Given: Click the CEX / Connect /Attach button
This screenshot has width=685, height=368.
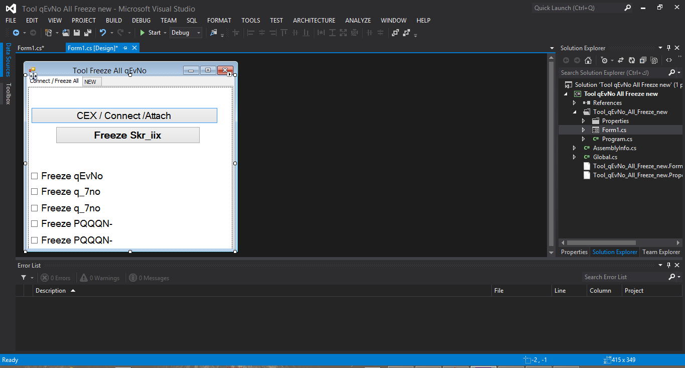Looking at the screenshot, I should tap(124, 115).
